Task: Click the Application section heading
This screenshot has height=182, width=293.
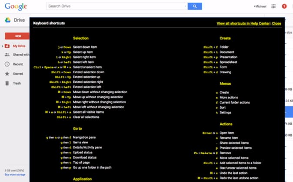Action: [82, 179]
